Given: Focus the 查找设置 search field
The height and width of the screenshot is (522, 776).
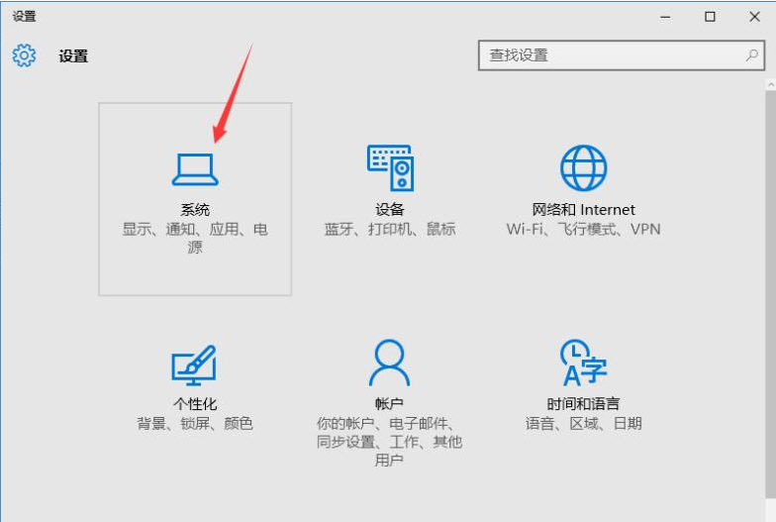Looking at the screenshot, I should tap(622, 55).
